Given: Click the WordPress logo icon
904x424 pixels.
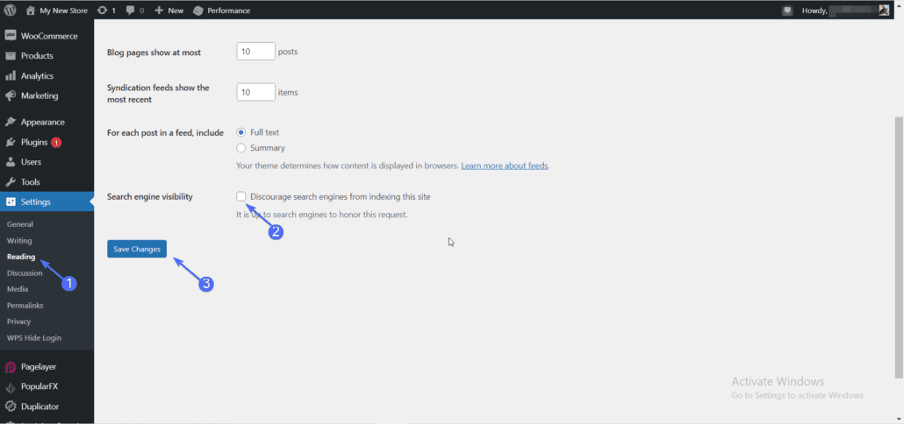Looking at the screenshot, I should pyautogui.click(x=10, y=11).
